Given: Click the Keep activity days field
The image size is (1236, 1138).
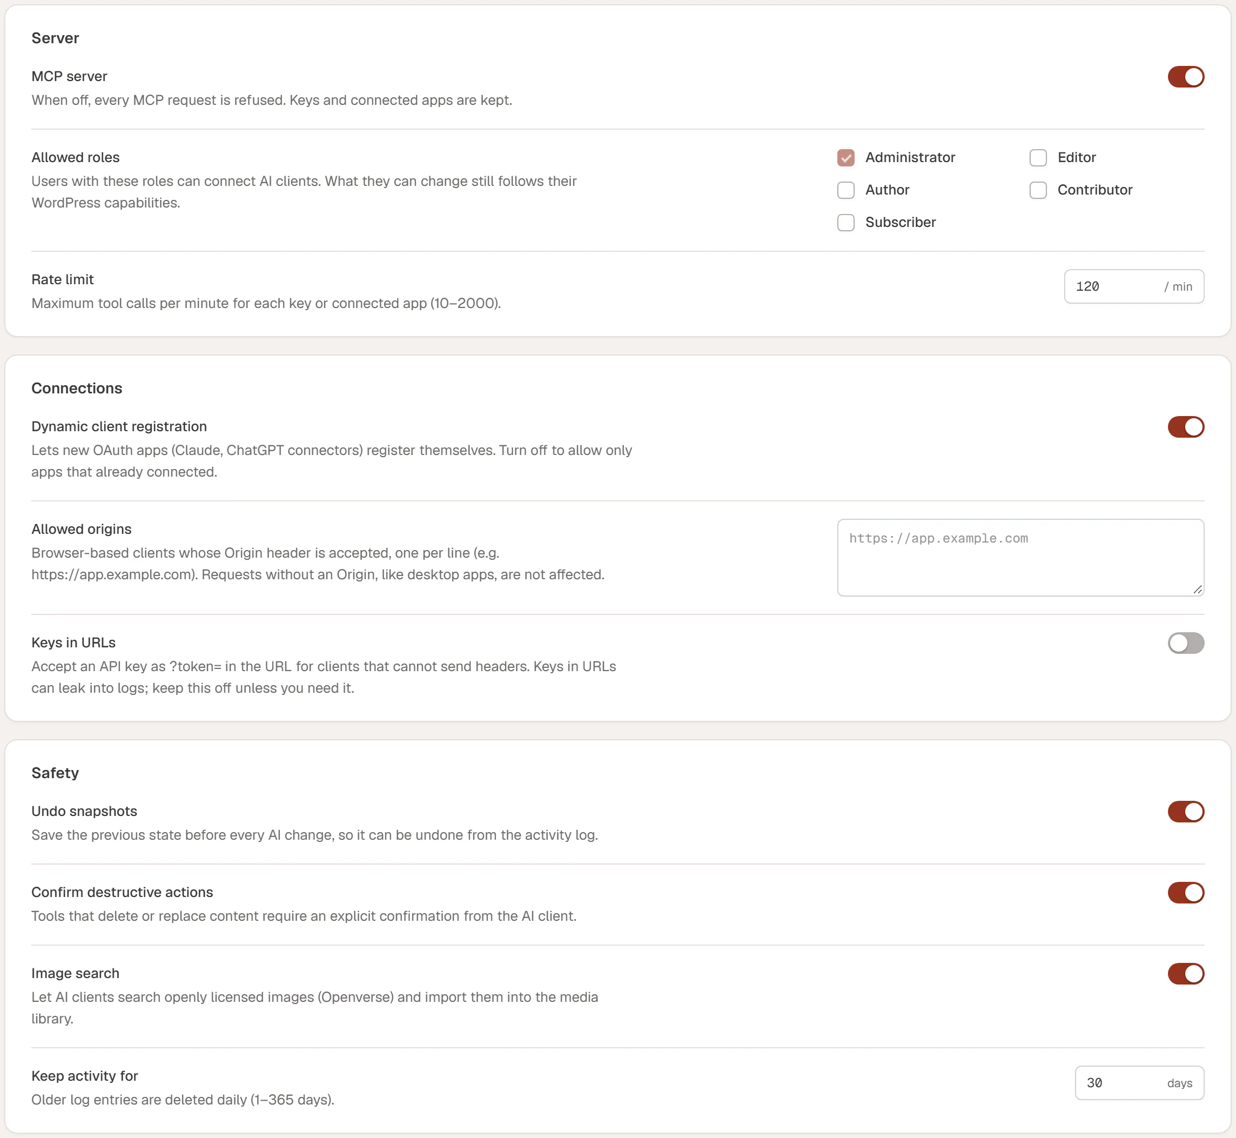Looking at the screenshot, I should pos(1139,1082).
